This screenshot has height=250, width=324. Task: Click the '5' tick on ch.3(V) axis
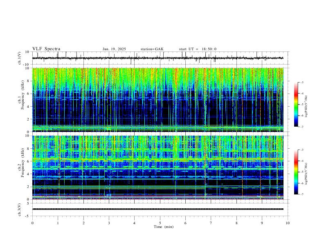(28, 203)
